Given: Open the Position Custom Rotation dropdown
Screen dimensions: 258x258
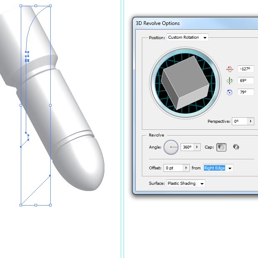Looking at the screenshot, I should [187, 37].
